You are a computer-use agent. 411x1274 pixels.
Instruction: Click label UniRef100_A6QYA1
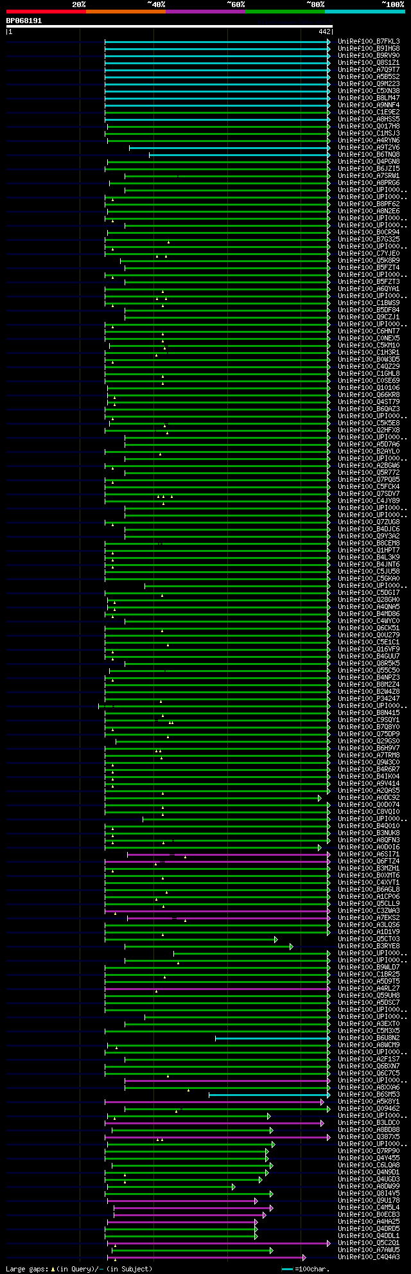tap(369, 289)
